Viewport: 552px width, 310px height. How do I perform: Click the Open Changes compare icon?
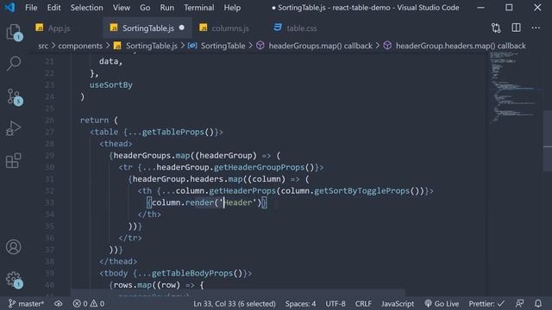point(496,28)
